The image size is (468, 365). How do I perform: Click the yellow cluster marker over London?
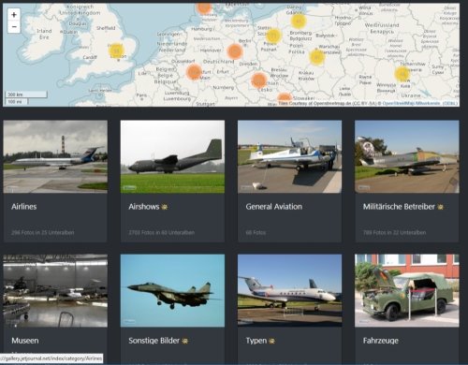tap(116, 51)
